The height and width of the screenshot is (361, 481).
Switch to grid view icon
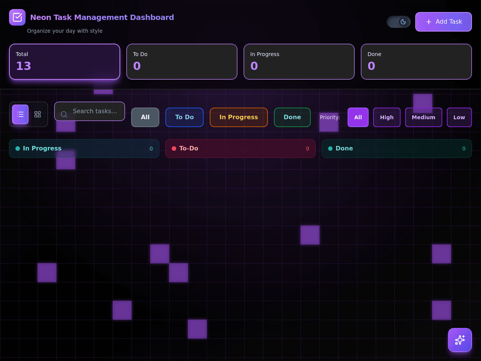click(38, 114)
